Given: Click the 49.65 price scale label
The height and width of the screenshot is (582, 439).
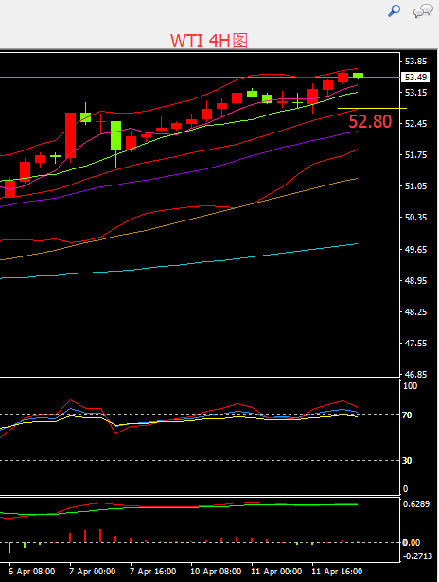Looking at the screenshot, I should click(415, 249).
